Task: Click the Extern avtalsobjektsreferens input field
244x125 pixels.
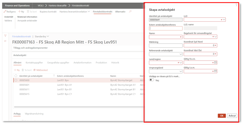Action: point(165,28)
